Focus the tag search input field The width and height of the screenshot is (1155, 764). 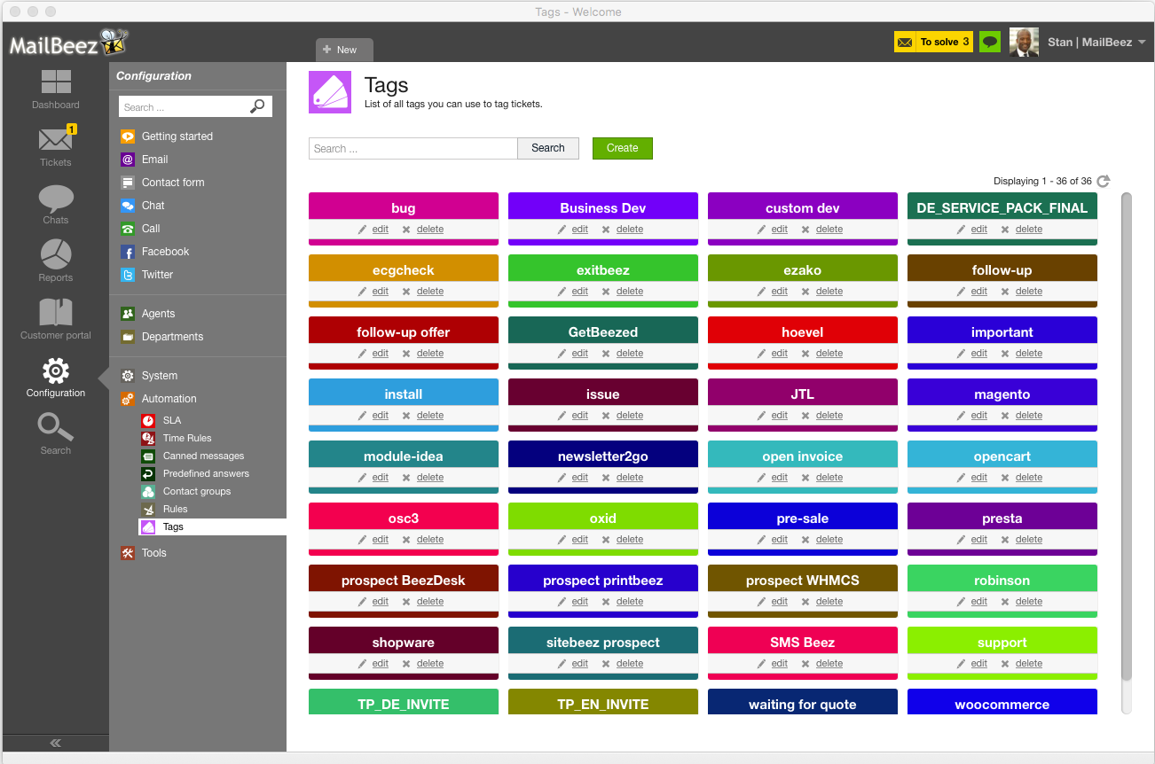coord(412,148)
